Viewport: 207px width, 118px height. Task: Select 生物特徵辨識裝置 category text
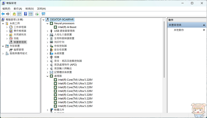point(64,38)
